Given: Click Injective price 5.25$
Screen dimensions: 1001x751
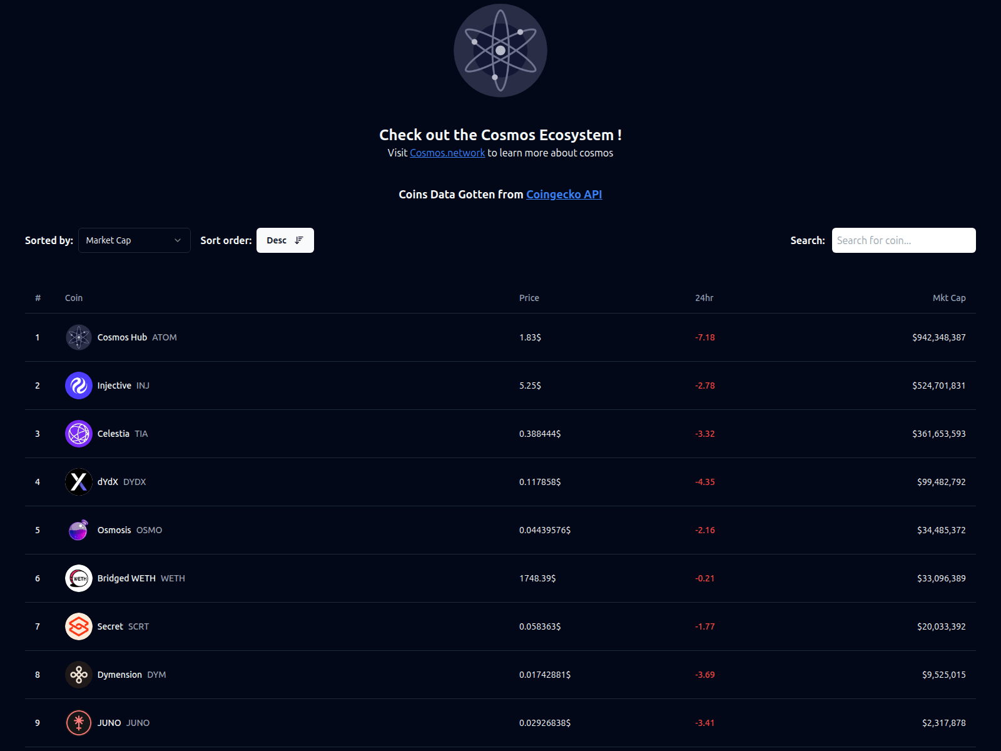Looking at the screenshot, I should (530, 386).
